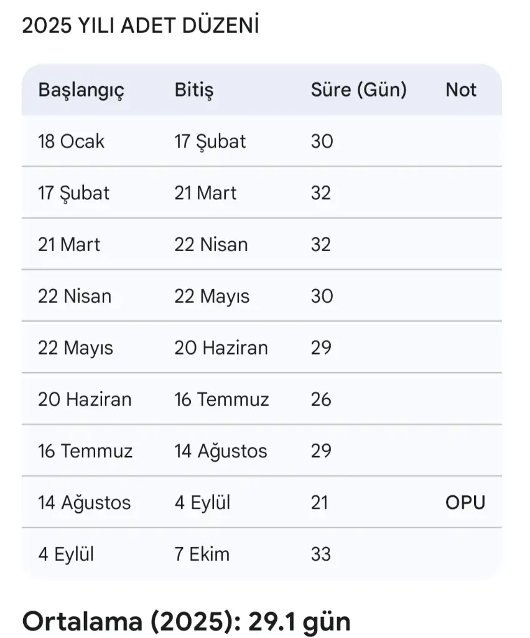
Task: Select the duration value 21
Action: coord(320,503)
